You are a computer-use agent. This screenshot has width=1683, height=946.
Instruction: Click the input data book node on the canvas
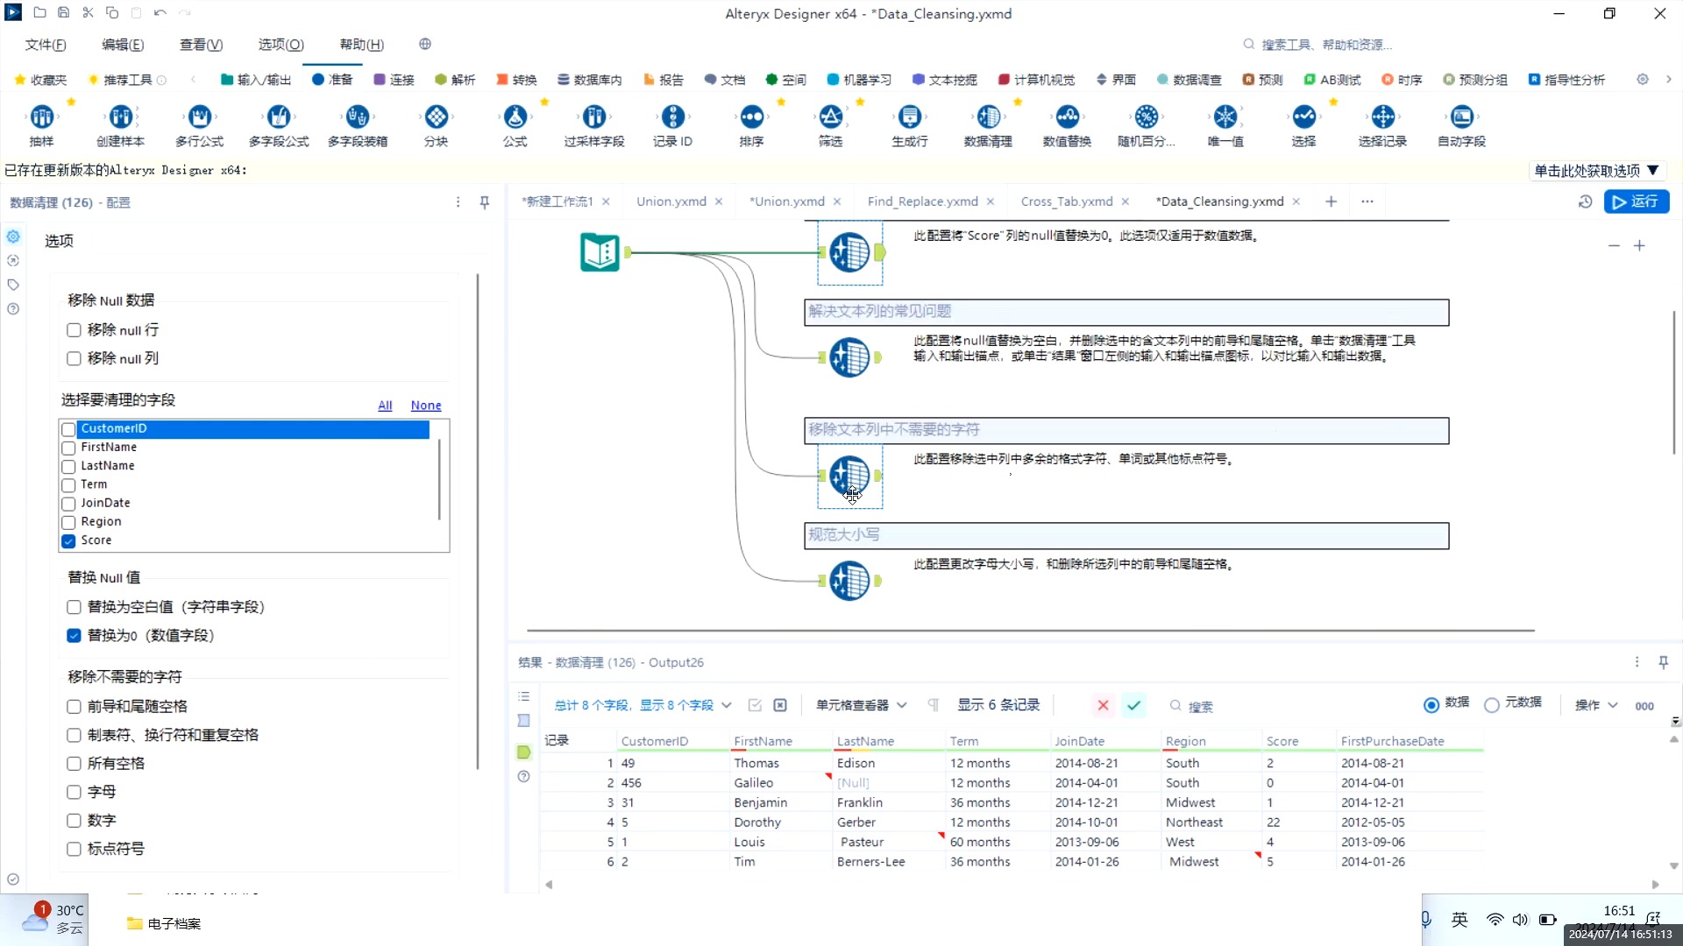tap(600, 252)
